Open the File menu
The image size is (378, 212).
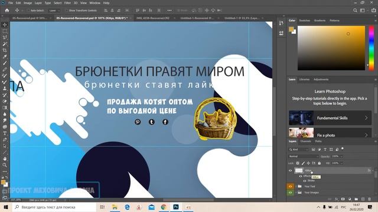pyautogui.click(x=11, y=3)
